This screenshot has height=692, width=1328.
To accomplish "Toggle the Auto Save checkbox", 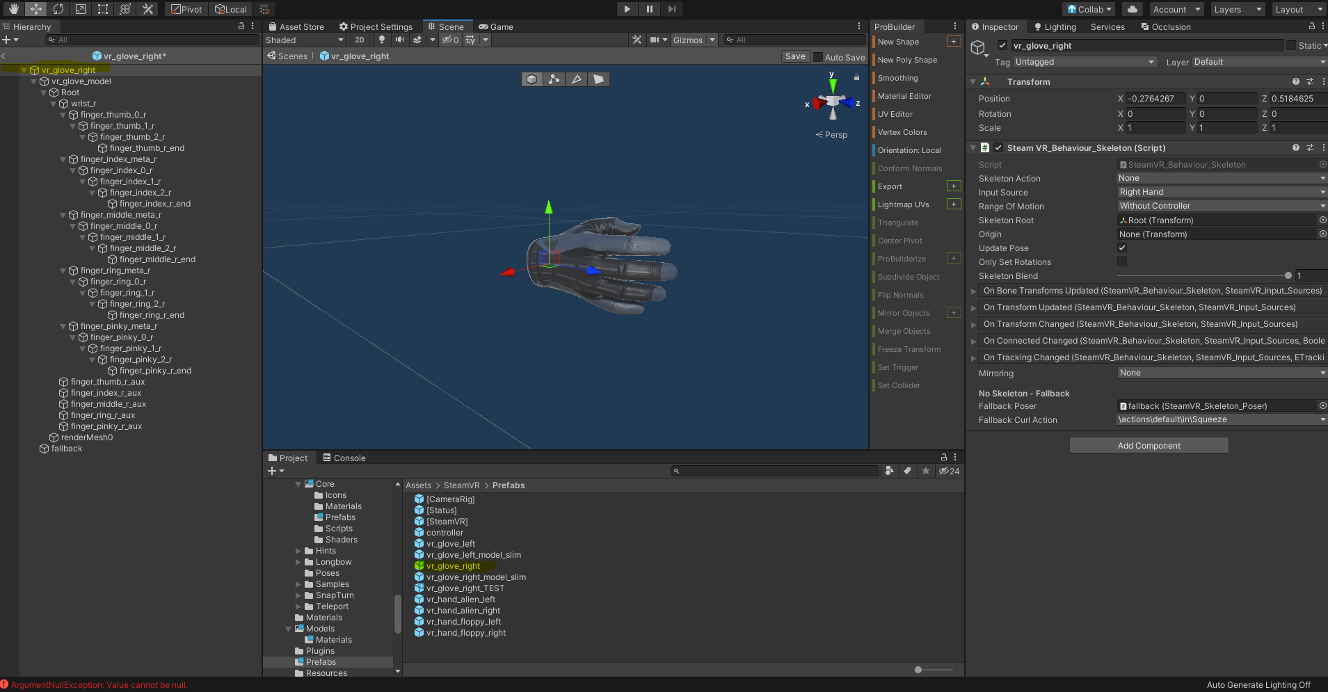I will 819,56.
